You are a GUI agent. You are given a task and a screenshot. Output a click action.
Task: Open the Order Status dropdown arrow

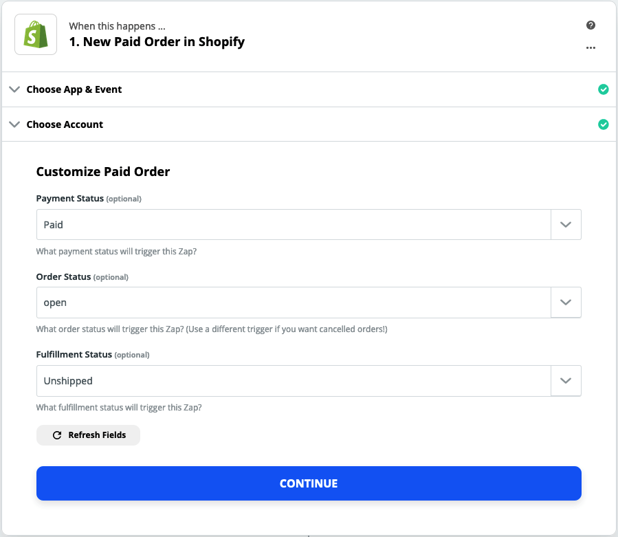[x=566, y=303]
